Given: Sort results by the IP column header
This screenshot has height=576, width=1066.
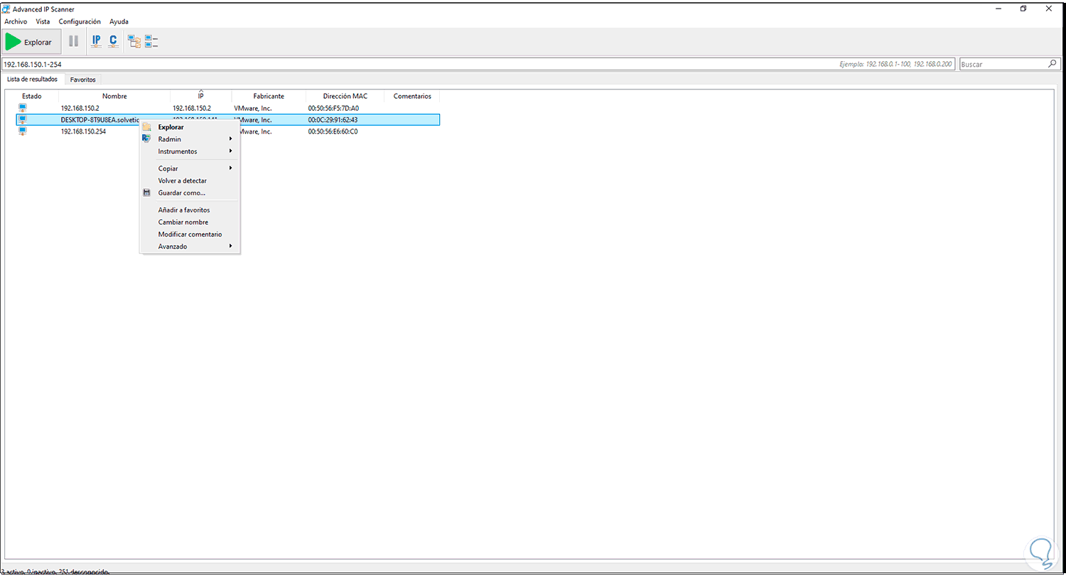Looking at the screenshot, I should (201, 96).
